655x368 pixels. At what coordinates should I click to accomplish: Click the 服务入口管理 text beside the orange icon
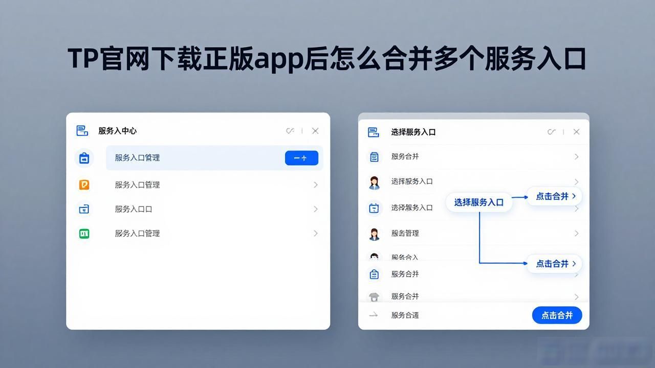point(138,185)
